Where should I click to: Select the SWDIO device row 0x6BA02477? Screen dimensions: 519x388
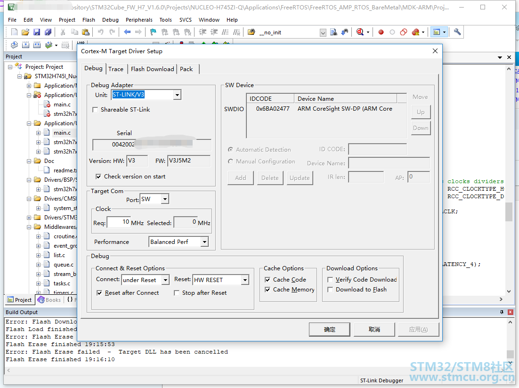pos(326,109)
